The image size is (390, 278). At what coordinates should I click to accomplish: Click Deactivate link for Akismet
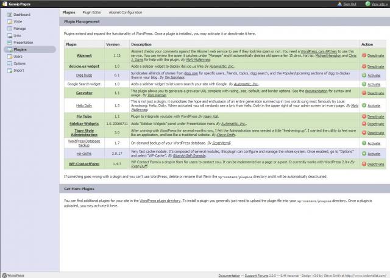coord(375,55)
